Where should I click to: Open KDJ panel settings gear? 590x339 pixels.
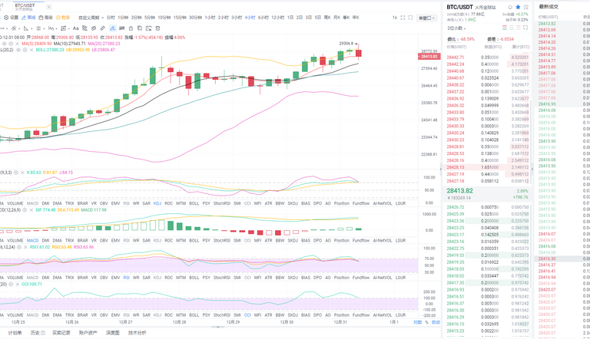16,173
